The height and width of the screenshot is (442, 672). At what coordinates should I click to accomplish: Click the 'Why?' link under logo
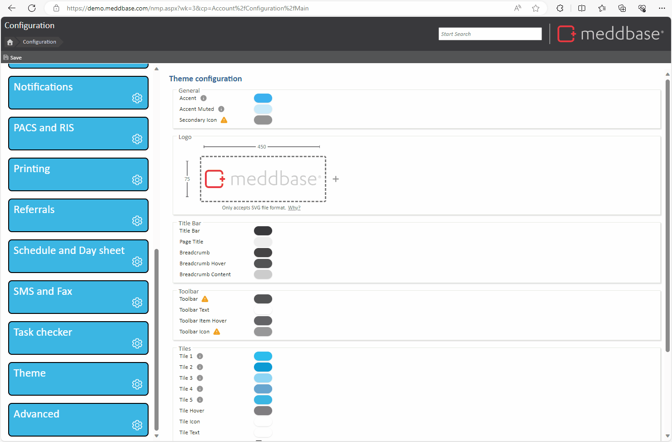[294, 208]
